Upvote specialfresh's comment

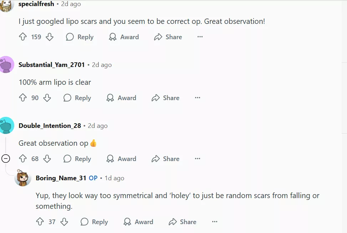tap(23, 37)
